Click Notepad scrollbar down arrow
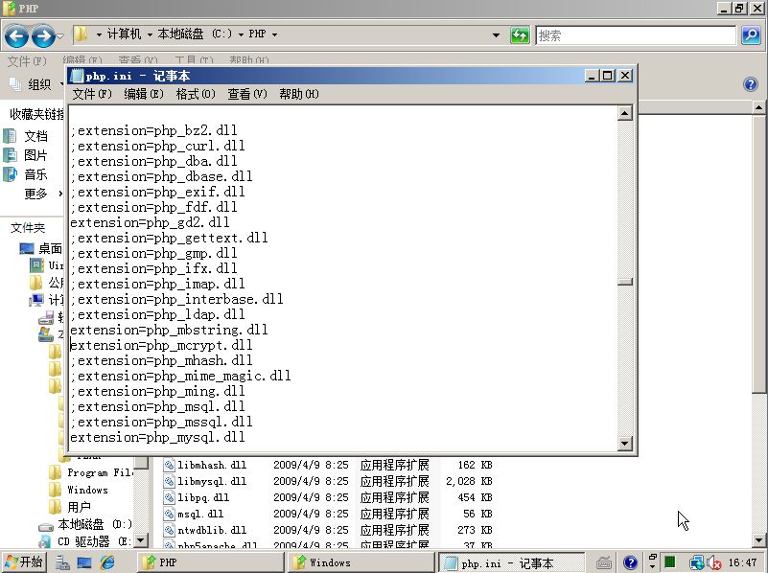Screen dimensions: 768x573 [x=624, y=444]
